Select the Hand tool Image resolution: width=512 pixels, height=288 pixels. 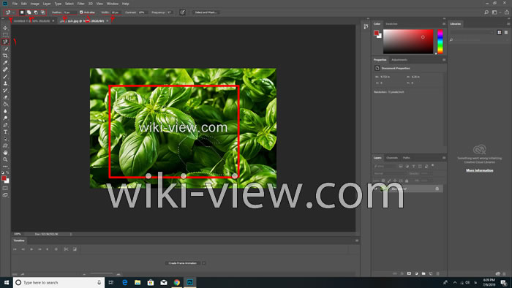tap(5, 153)
